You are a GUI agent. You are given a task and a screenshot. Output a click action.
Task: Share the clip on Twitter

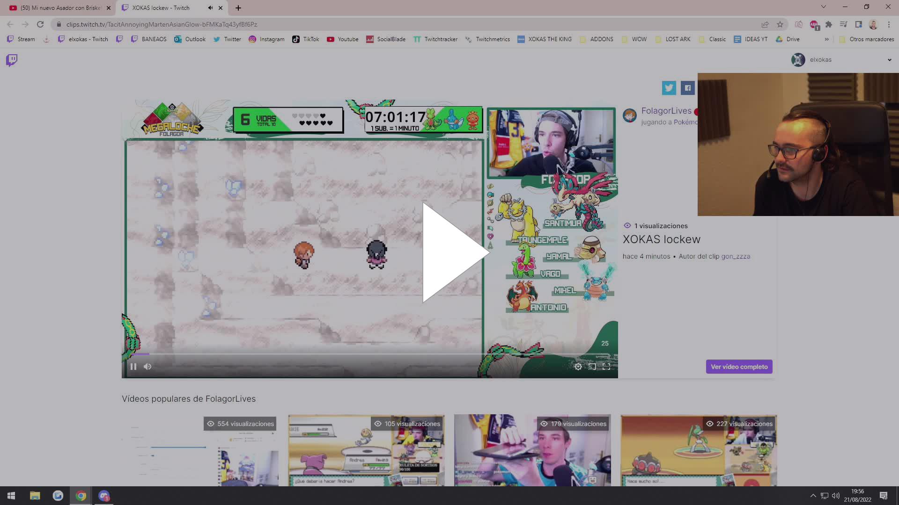669,88
